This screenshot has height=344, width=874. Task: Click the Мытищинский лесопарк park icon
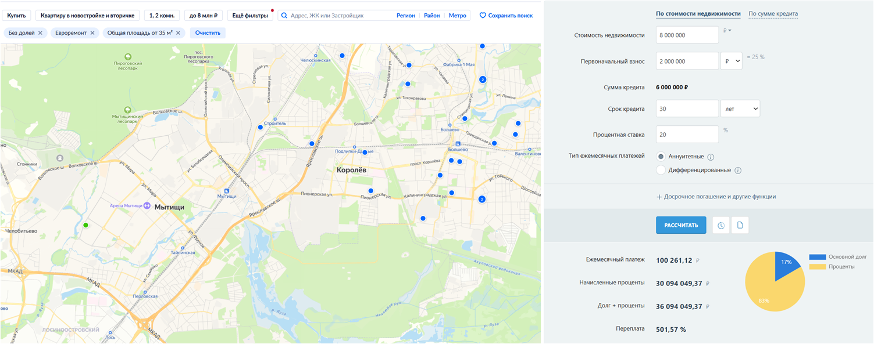[x=128, y=109]
